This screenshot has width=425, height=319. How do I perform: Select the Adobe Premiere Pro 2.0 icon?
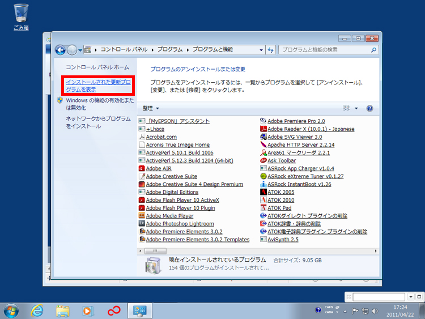pyautogui.click(x=263, y=121)
